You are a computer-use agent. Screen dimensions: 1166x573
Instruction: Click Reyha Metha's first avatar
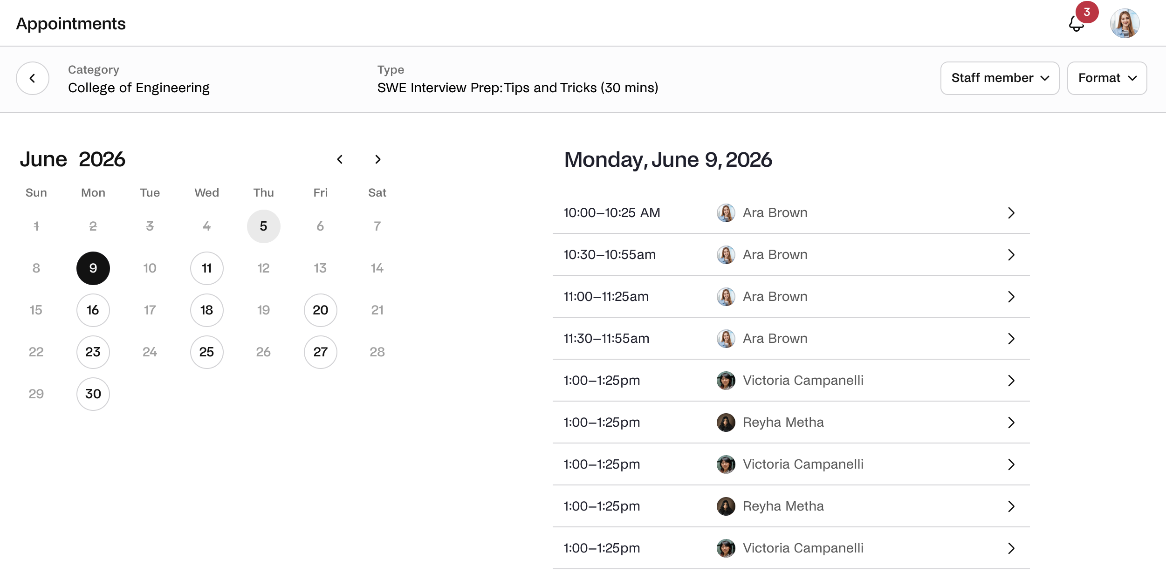(x=726, y=423)
